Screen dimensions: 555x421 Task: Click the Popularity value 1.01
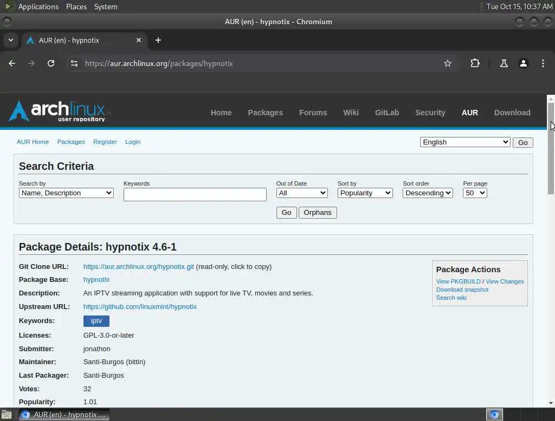pos(90,402)
